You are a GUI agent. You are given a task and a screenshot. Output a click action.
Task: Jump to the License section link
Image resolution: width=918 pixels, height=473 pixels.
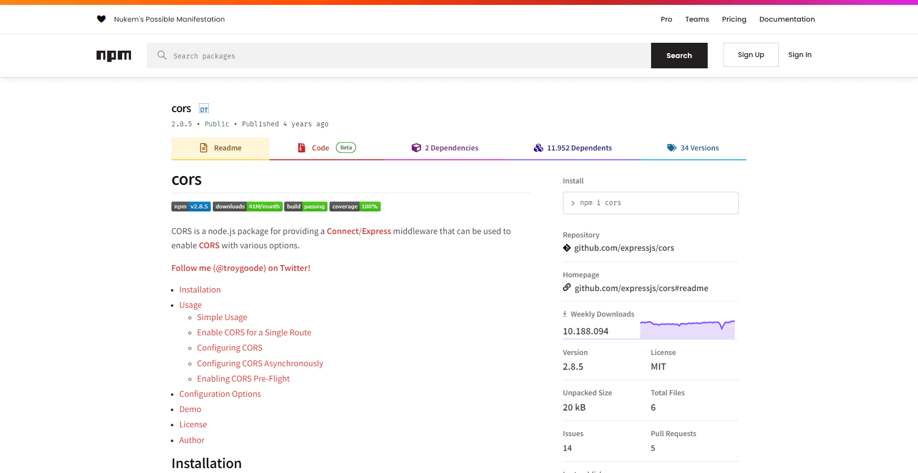pos(193,424)
